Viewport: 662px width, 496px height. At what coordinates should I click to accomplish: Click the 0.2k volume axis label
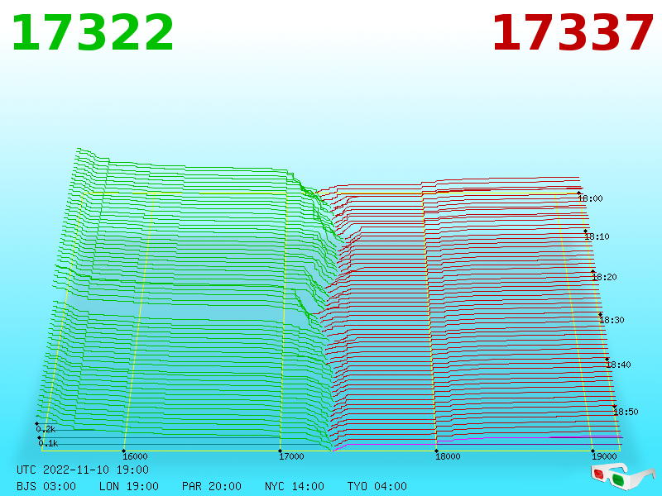tap(46, 429)
